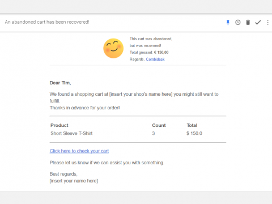Click here to check your cart link
Screen dimensions: 272x204
[79, 151]
